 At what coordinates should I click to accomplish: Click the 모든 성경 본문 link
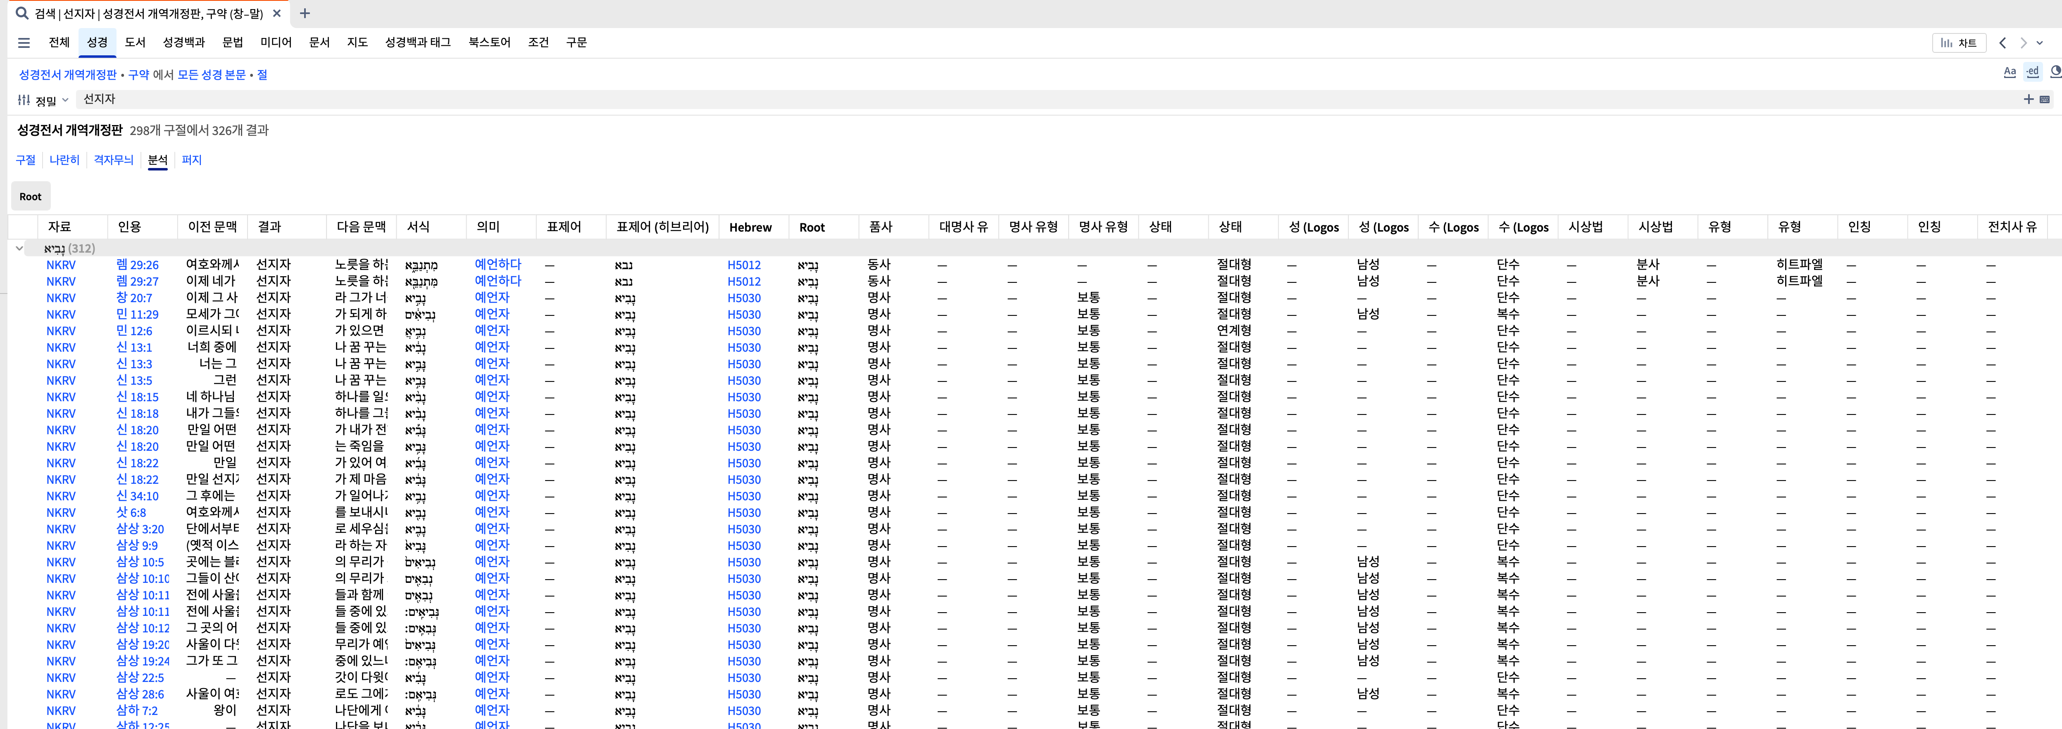pos(211,74)
